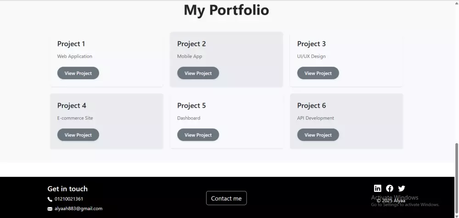Click the phone number 01210021361
Viewport: 459px width, 218px height.
tap(69, 199)
